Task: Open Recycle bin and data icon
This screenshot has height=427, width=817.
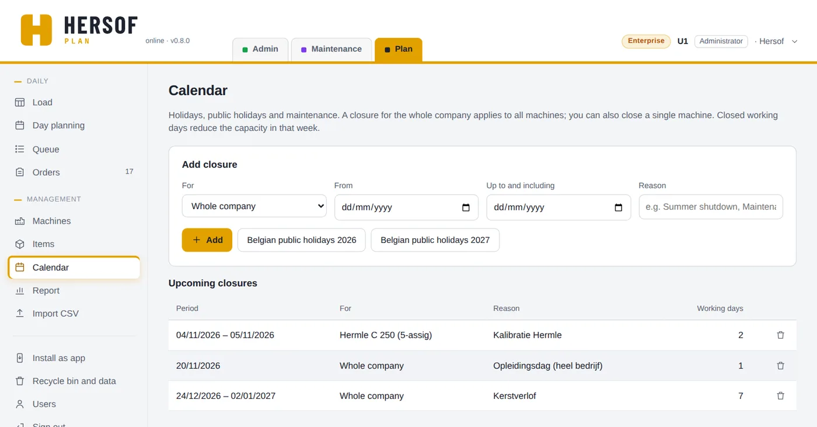Action: tap(20, 381)
